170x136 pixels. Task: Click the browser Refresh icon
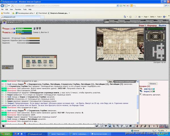(x=124, y=6)
